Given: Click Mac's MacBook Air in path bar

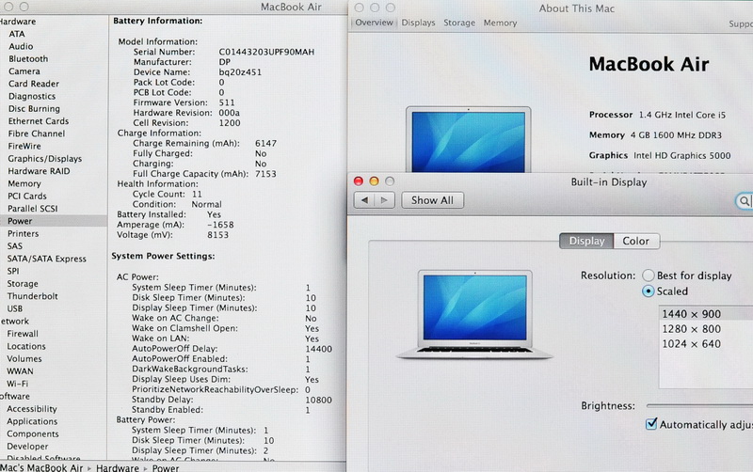Looking at the screenshot, I should [x=41, y=467].
